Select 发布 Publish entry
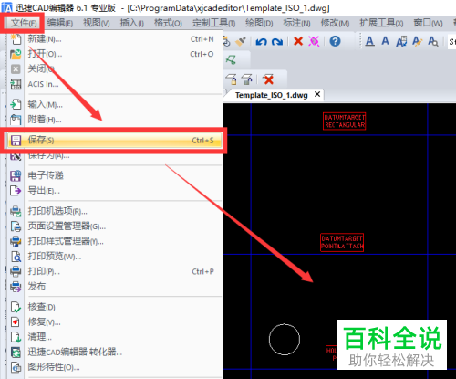 point(115,287)
